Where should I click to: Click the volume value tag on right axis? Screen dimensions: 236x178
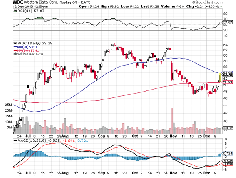(x=227, y=128)
